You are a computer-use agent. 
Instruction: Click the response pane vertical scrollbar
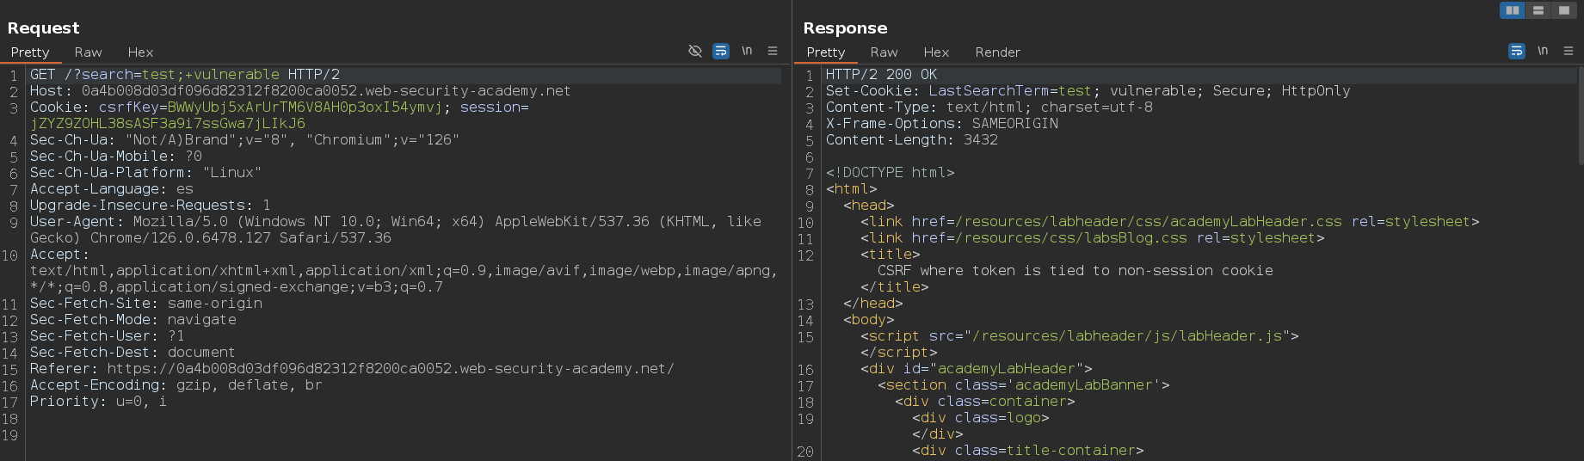tap(1581, 116)
